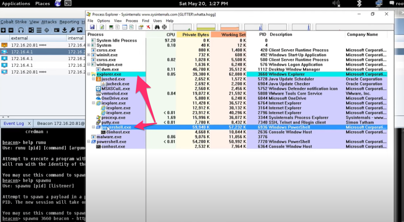Collapse the parent iexplore.exe tree node
Viewport: 404px width, 222px height.
tap(94, 103)
